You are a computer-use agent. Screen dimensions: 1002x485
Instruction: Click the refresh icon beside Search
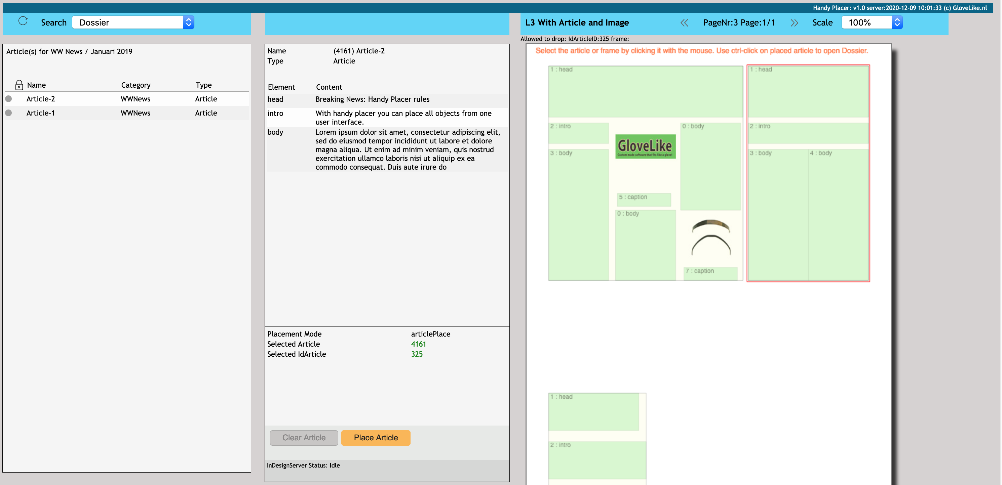(x=23, y=21)
